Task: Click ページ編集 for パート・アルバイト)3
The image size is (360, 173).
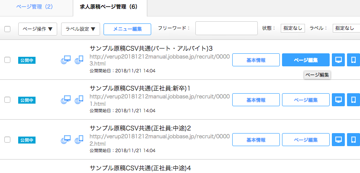Action: (x=306, y=60)
